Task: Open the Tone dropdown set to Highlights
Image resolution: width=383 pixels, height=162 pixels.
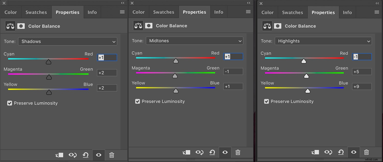Action: point(323,41)
